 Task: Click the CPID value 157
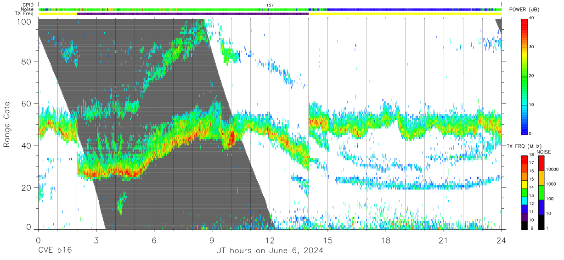point(270,5)
